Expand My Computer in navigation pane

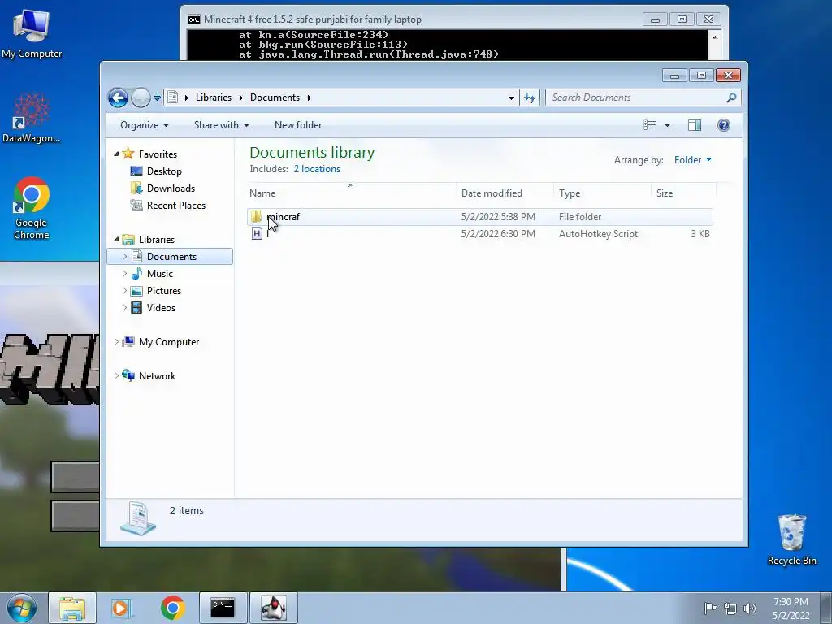[116, 342]
